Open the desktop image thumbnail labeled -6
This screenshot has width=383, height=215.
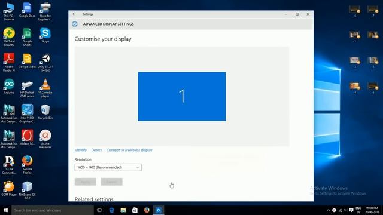tap(355, 11)
